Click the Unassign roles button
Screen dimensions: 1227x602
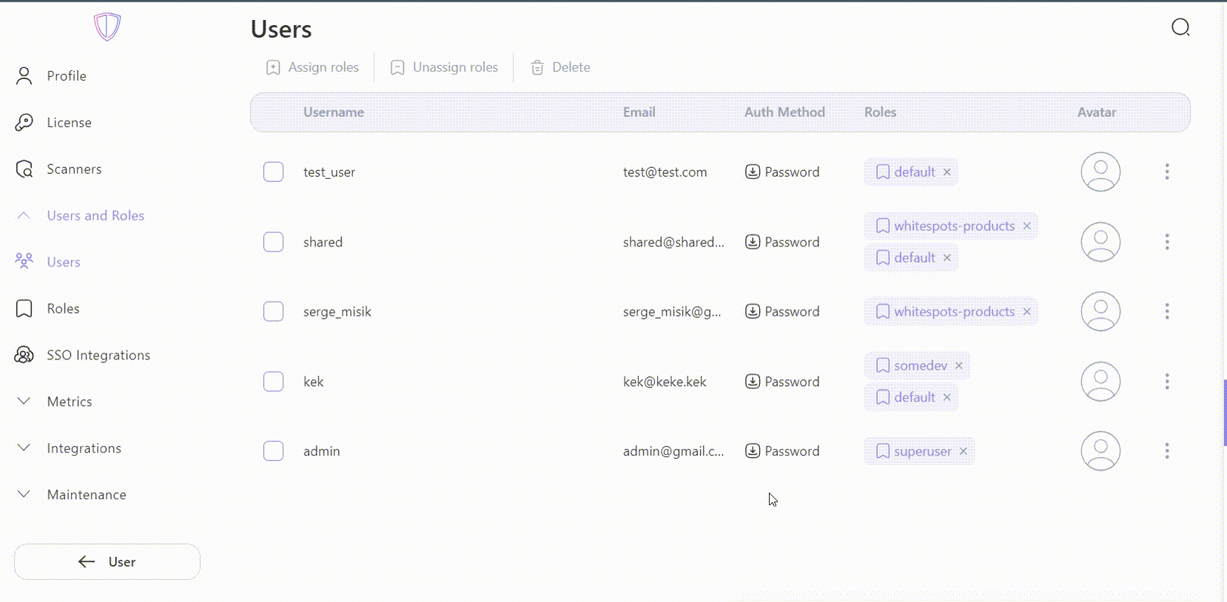444,67
